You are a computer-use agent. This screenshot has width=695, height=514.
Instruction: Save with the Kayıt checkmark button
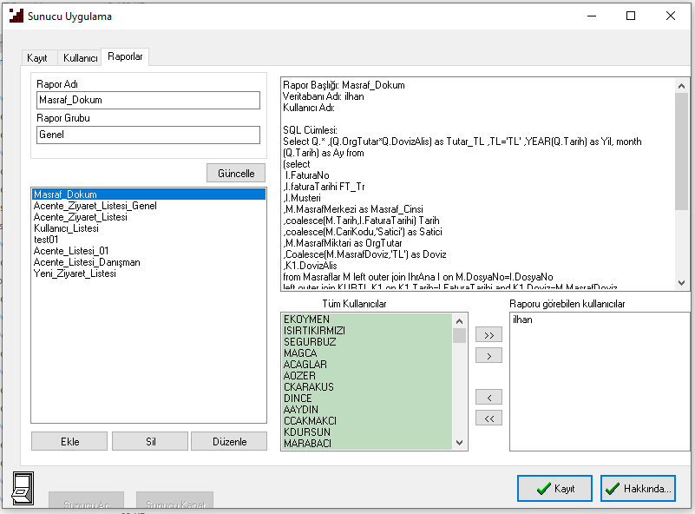point(554,489)
